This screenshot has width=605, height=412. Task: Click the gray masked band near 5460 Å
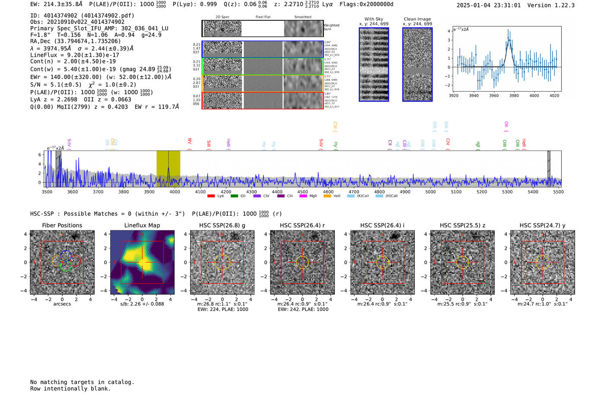(x=549, y=169)
